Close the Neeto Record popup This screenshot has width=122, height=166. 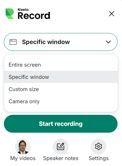point(112,14)
